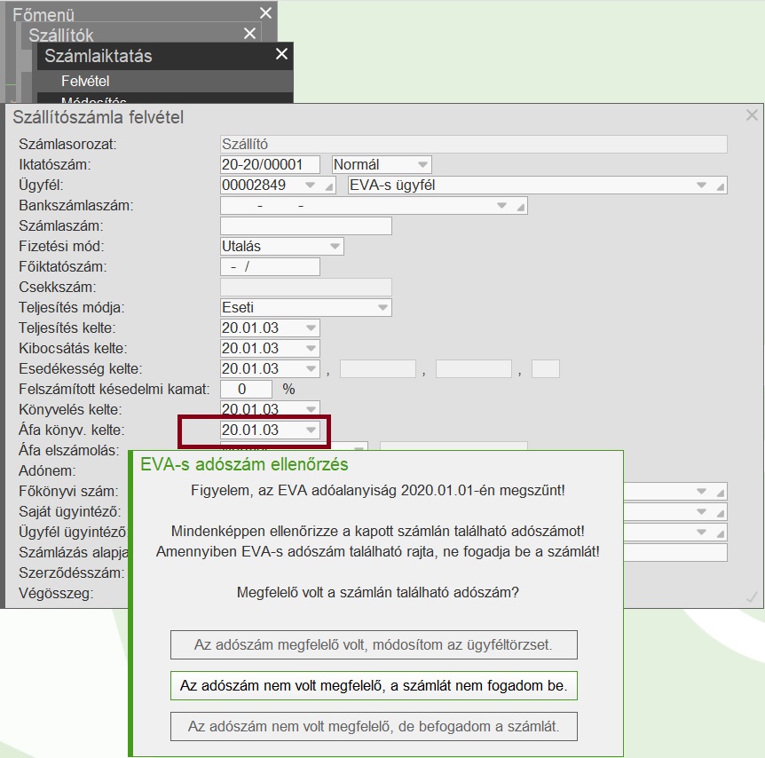Screen dimensions: 765x758
Task: Open the Esedékesség kelte date dropdown
Action: coord(311,368)
